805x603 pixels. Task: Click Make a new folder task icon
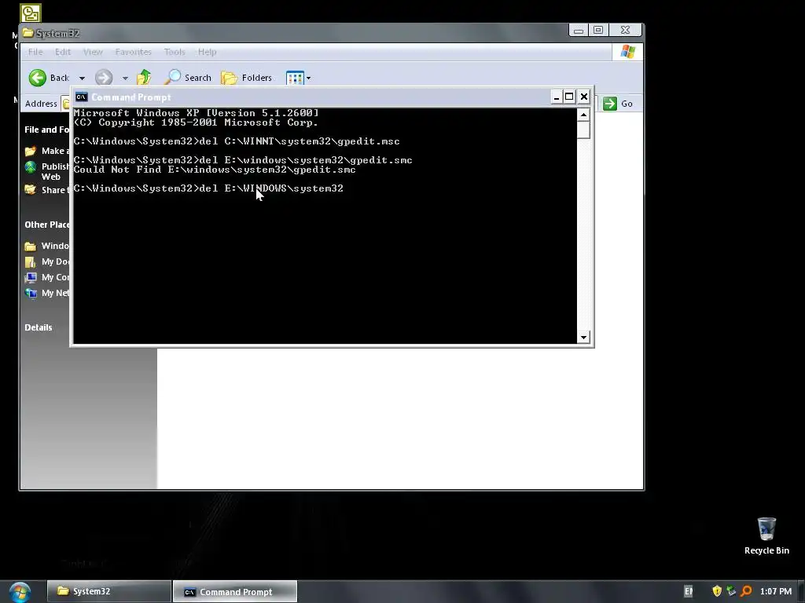[31, 151]
